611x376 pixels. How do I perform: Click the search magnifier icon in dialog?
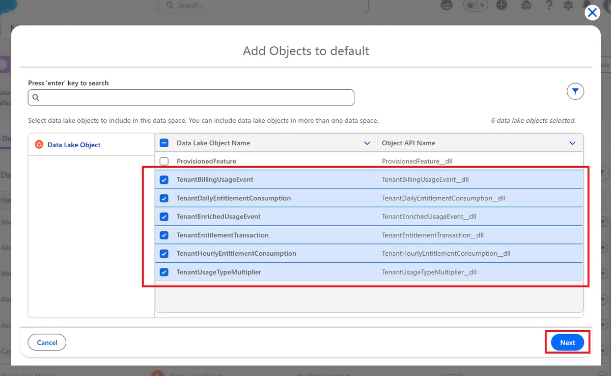(36, 98)
